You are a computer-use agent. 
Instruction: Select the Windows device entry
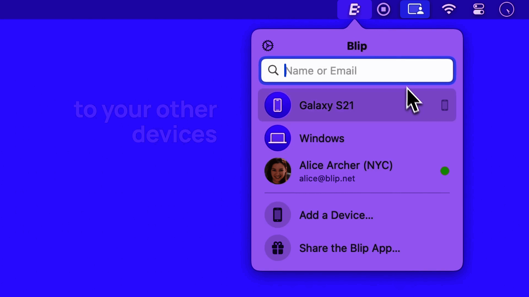coord(322,138)
